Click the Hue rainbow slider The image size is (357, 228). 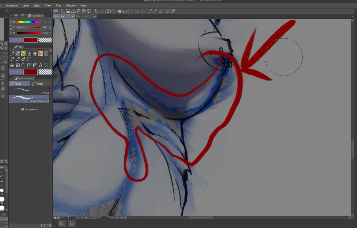pos(29,22)
